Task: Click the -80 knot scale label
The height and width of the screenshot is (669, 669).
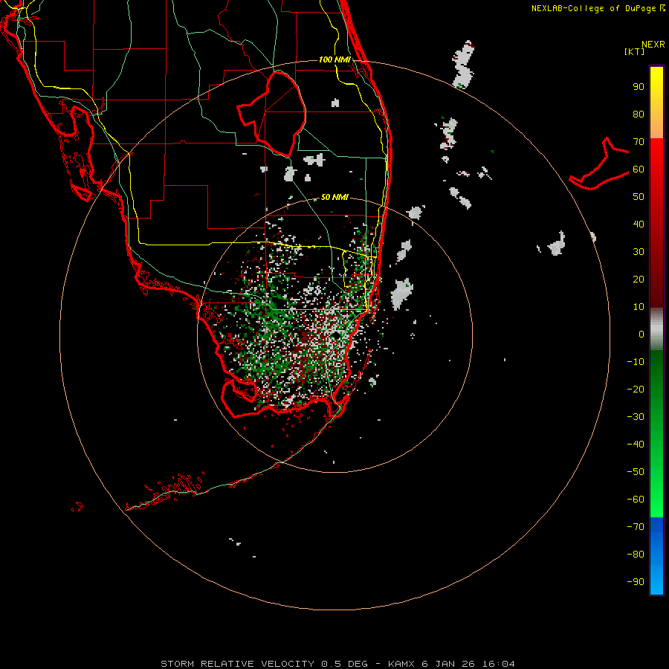Action: pos(636,555)
